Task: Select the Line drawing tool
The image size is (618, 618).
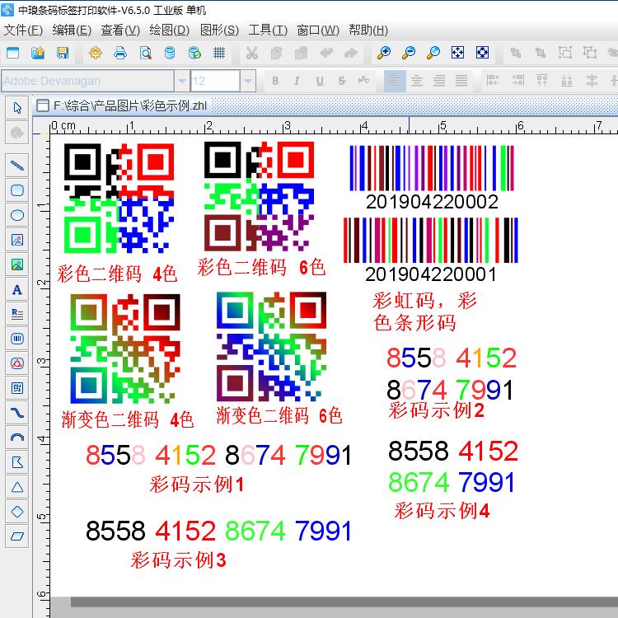Action: pyautogui.click(x=17, y=165)
